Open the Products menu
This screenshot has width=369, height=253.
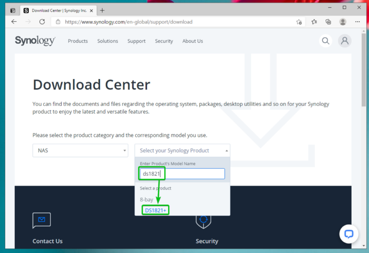78,41
